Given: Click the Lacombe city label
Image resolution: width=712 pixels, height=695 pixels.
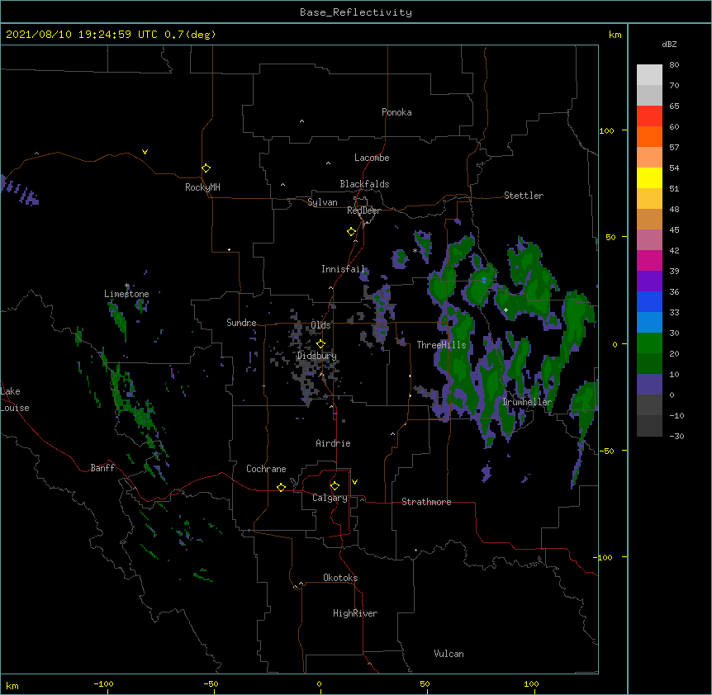Looking at the screenshot, I should coord(372,158).
